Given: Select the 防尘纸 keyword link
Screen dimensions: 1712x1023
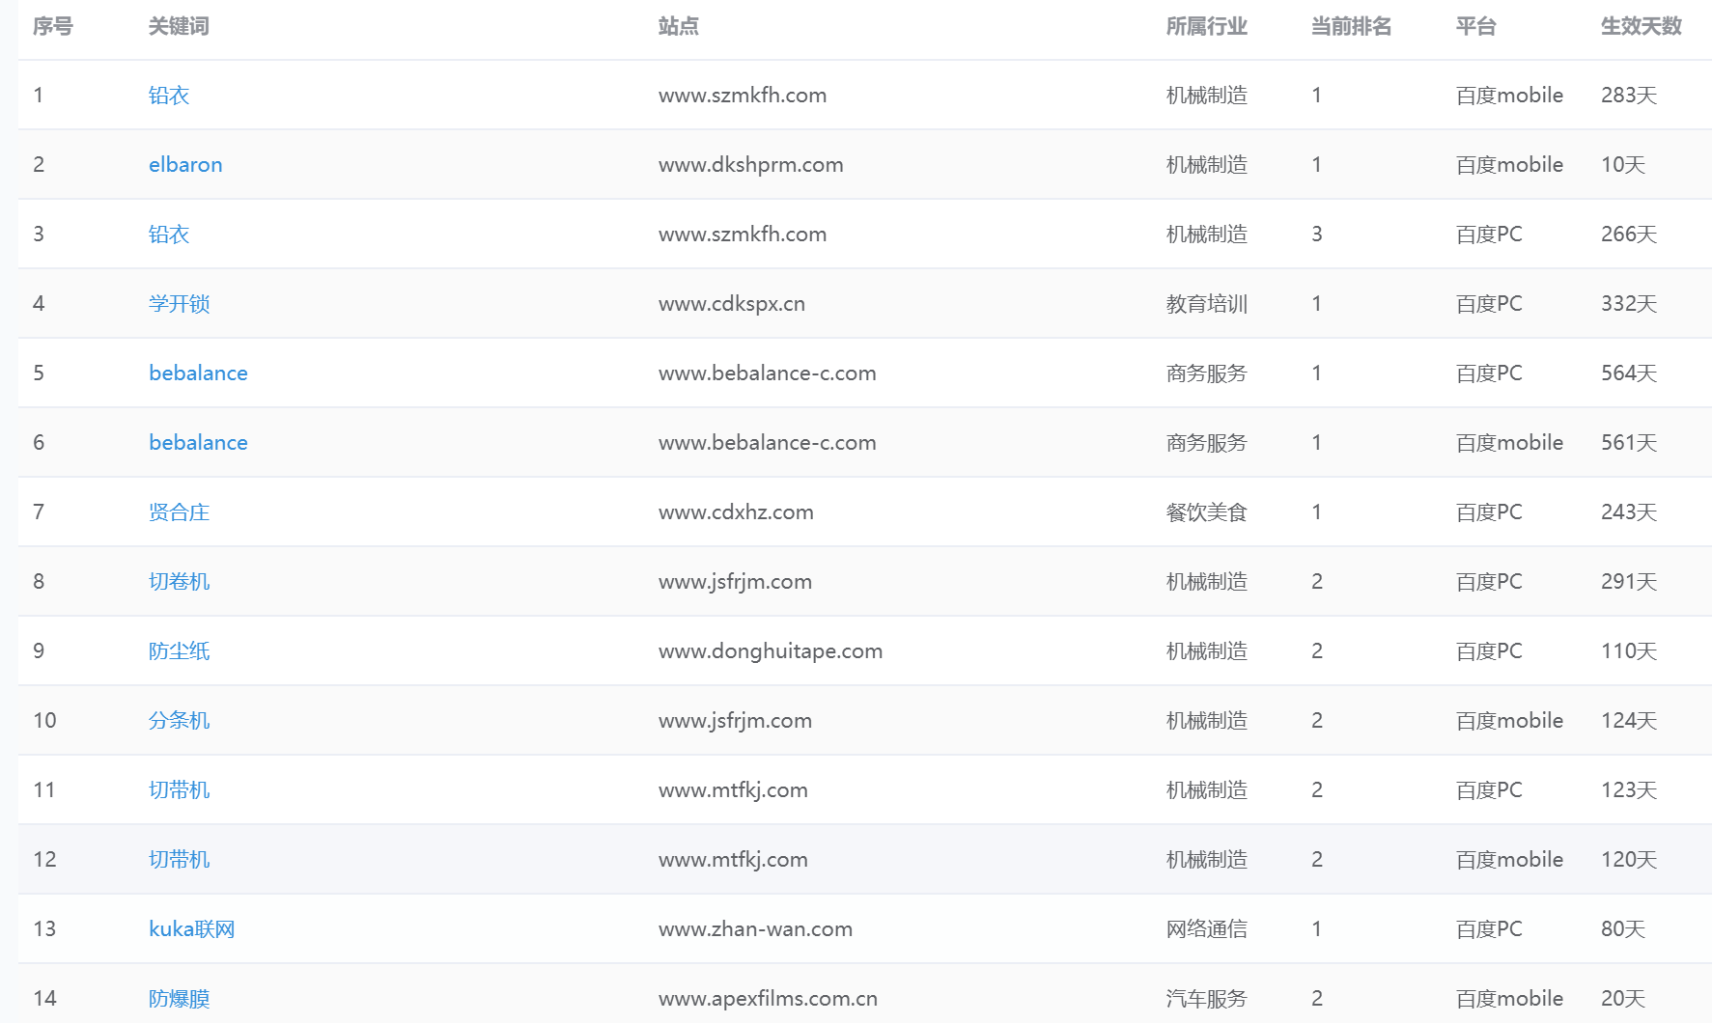Looking at the screenshot, I should [179, 651].
